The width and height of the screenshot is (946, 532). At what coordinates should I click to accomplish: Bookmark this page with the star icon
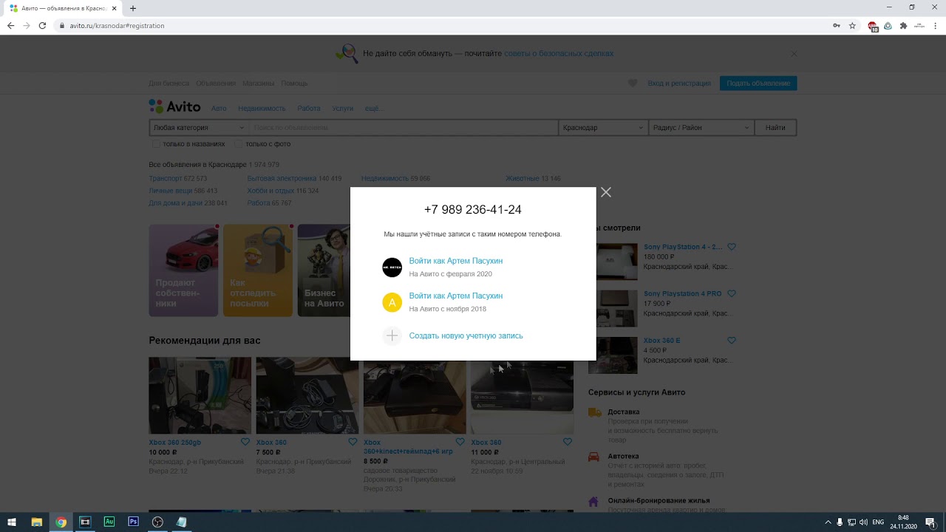click(852, 25)
